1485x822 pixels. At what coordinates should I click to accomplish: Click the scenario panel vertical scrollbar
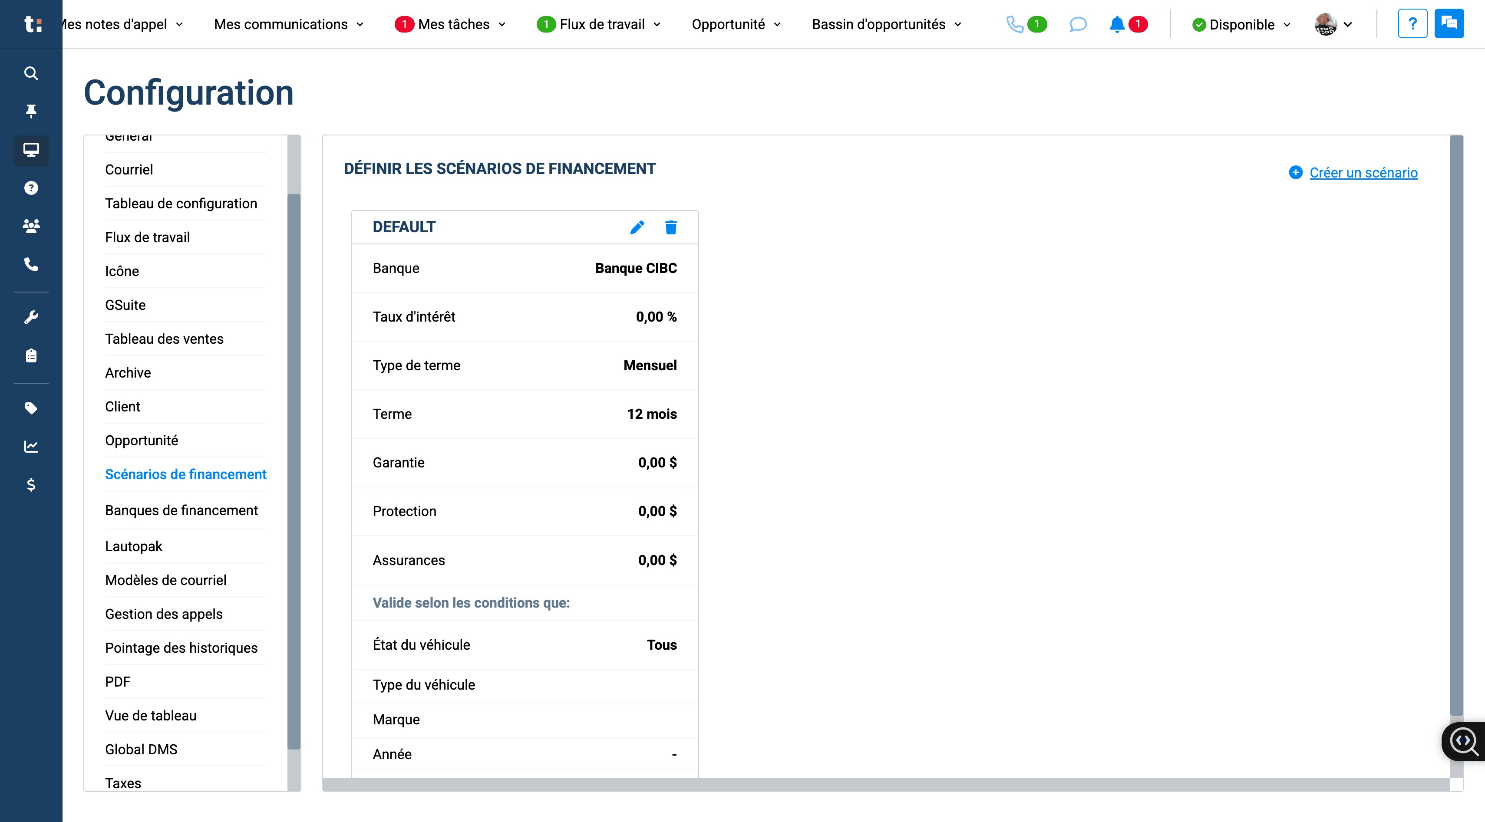coord(1457,425)
